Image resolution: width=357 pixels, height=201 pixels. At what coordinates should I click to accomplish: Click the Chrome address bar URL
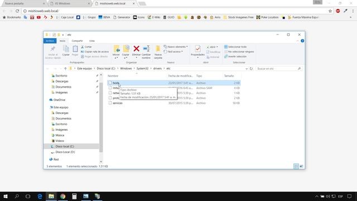click(x=44, y=11)
